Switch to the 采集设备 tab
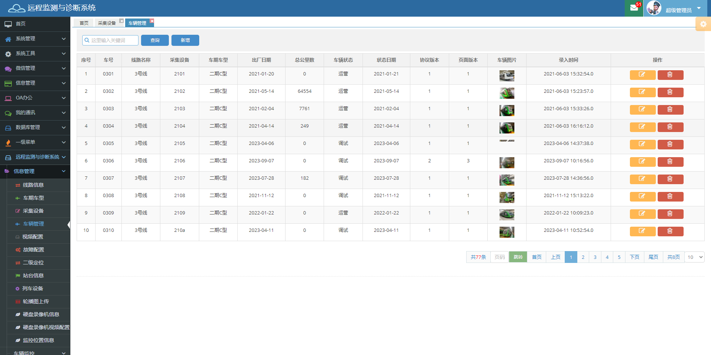 (107, 23)
